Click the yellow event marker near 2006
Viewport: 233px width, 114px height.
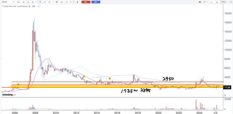(x=18, y=84)
